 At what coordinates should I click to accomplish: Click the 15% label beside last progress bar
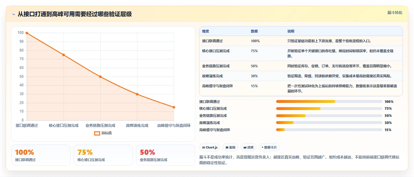pyautogui.click(x=388, y=130)
